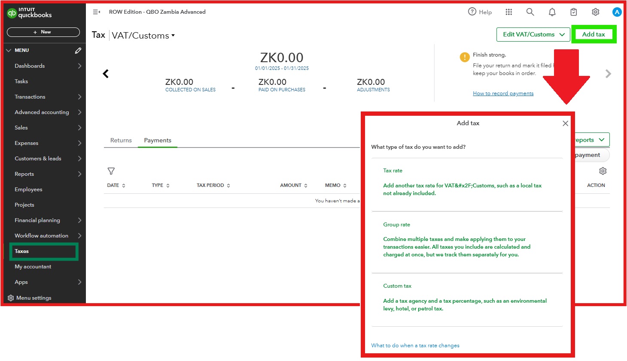The height and width of the screenshot is (361, 627).
Task: Switch to the Payments tab
Action: 158,141
